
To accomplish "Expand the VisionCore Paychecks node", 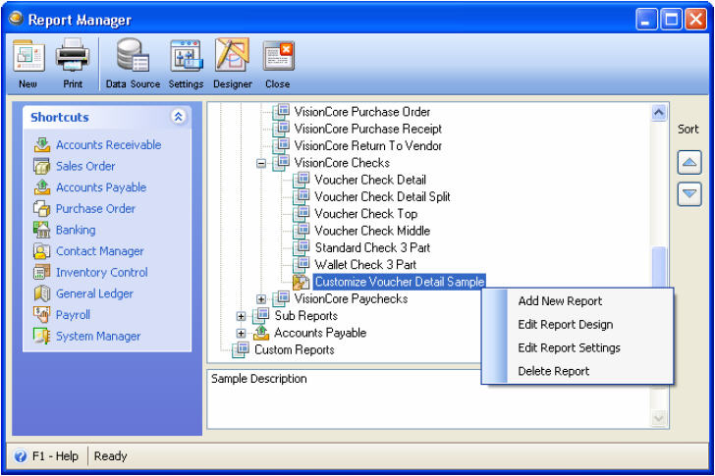I will click(x=261, y=298).
